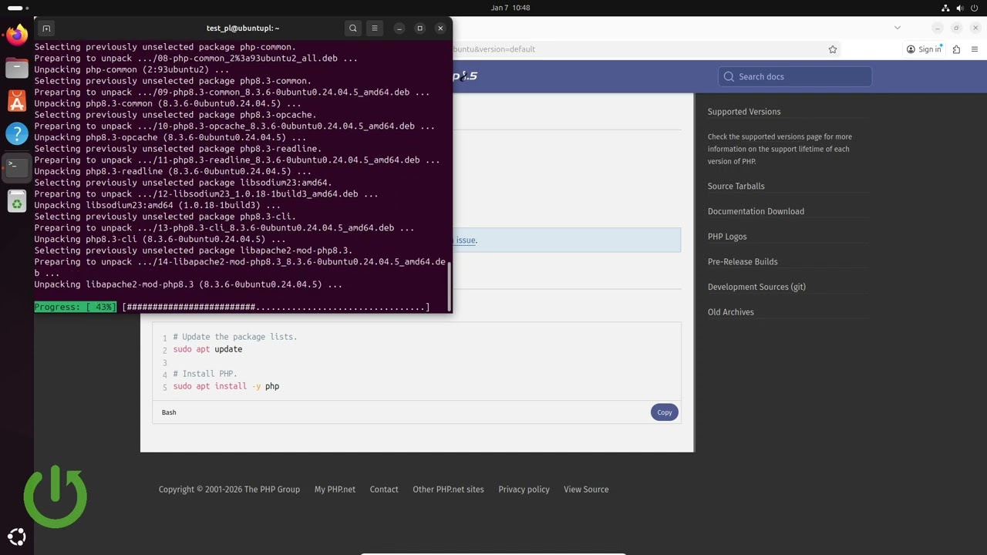This screenshot has height=555, width=987.
Task: Minimize the Firefox window
Action: point(938,28)
